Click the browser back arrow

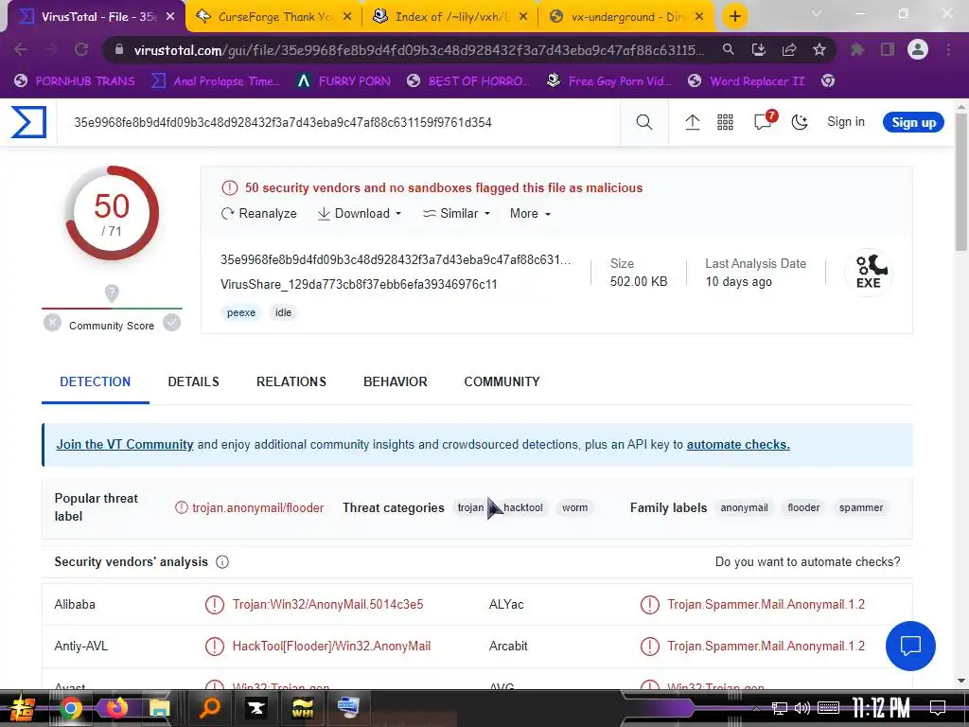pyautogui.click(x=21, y=49)
